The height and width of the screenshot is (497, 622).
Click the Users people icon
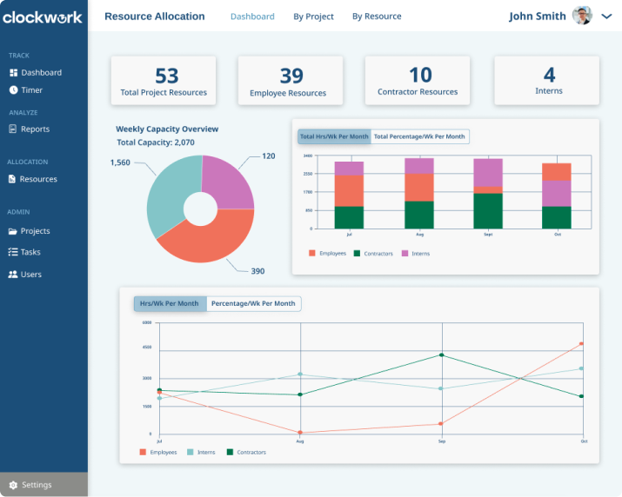point(13,275)
